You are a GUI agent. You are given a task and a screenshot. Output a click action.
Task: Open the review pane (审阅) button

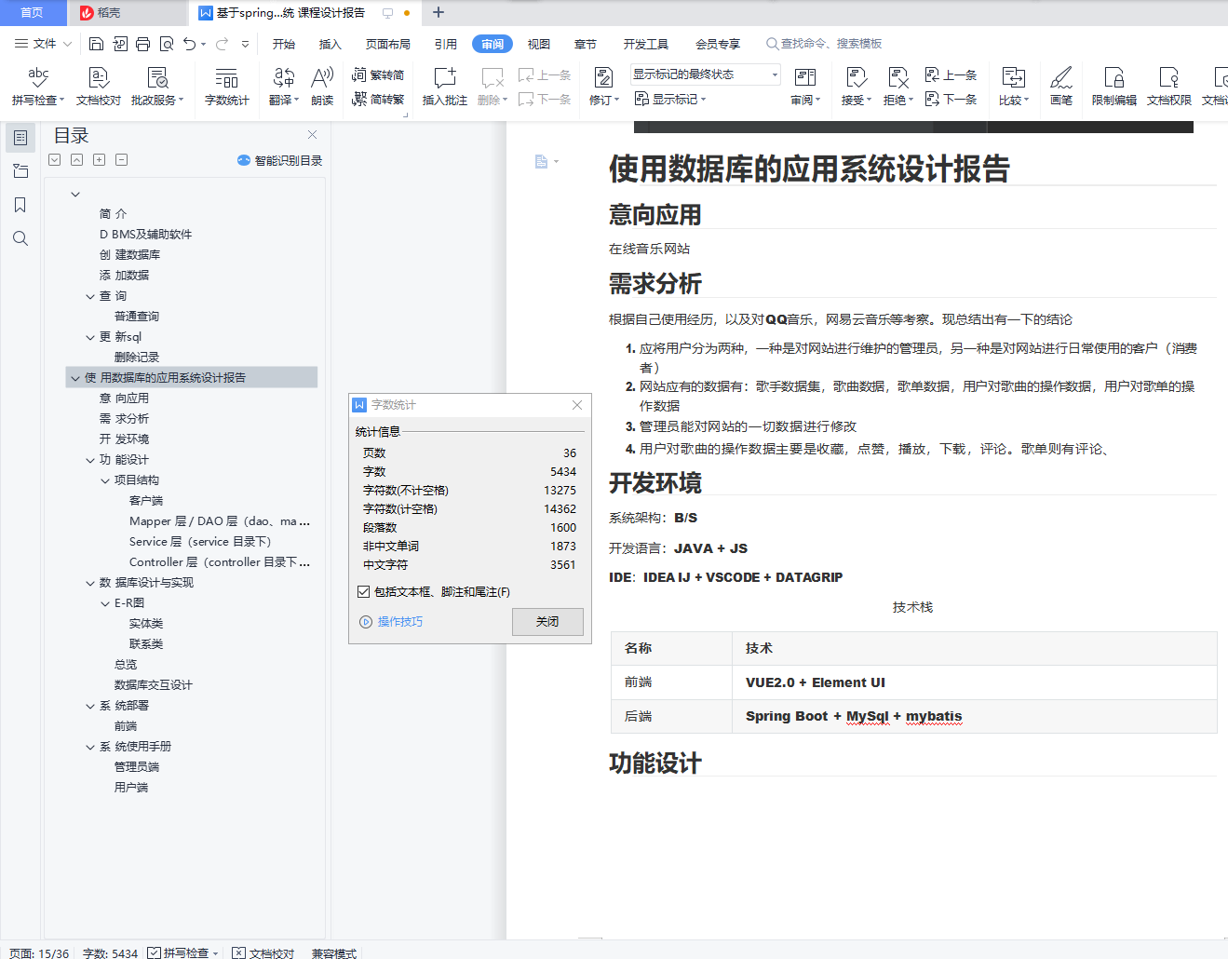pos(805,86)
